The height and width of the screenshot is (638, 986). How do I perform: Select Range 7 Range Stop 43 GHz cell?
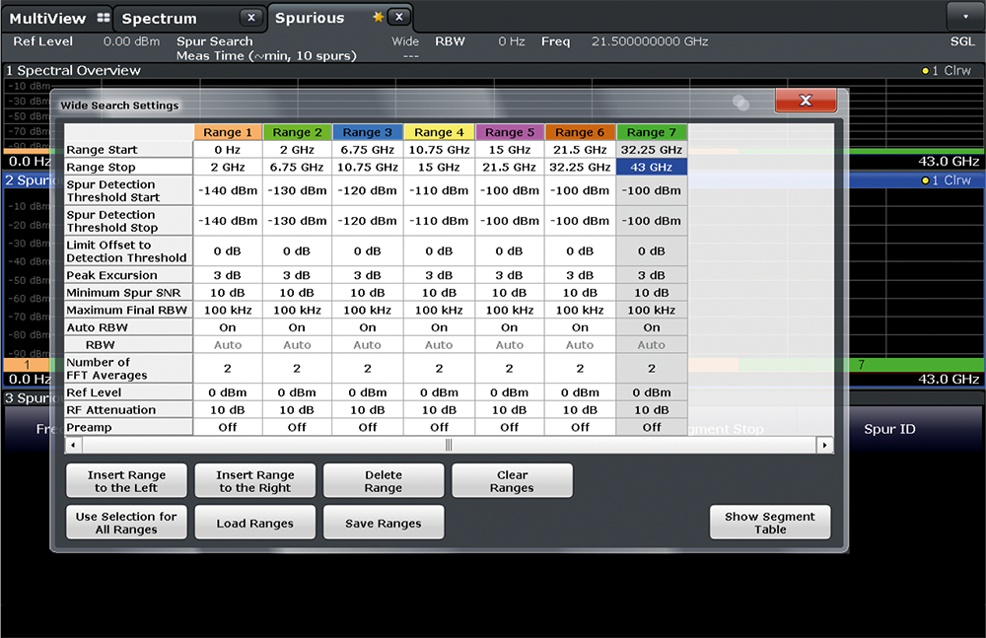pos(651,168)
